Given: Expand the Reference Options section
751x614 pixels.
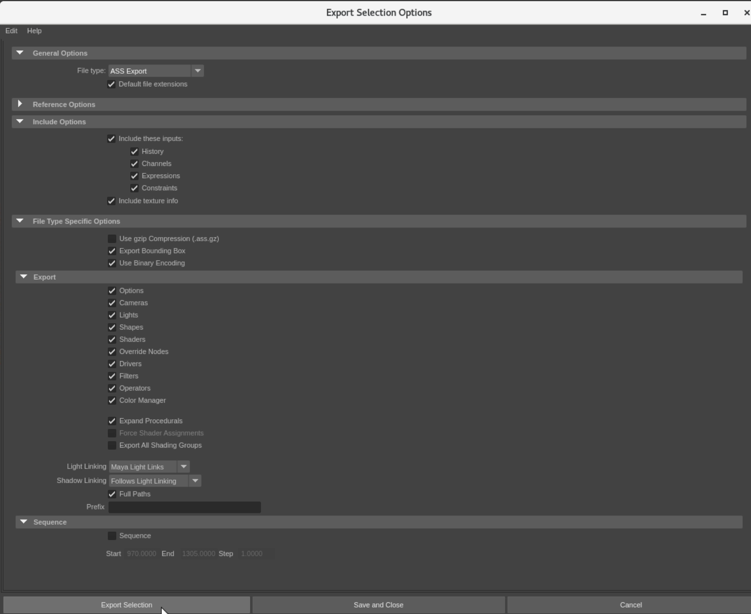Looking at the screenshot, I should click(x=20, y=104).
